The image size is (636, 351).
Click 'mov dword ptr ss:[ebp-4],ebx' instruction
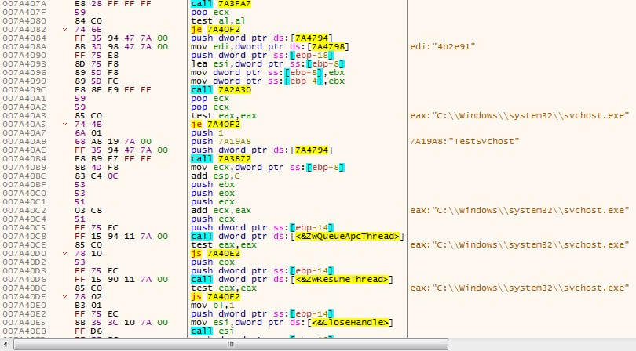[268, 81]
